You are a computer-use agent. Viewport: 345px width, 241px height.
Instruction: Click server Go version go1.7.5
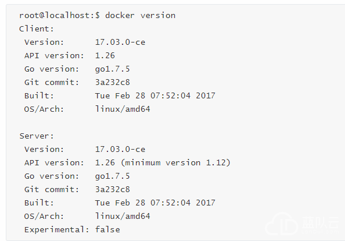[x=113, y=176]
